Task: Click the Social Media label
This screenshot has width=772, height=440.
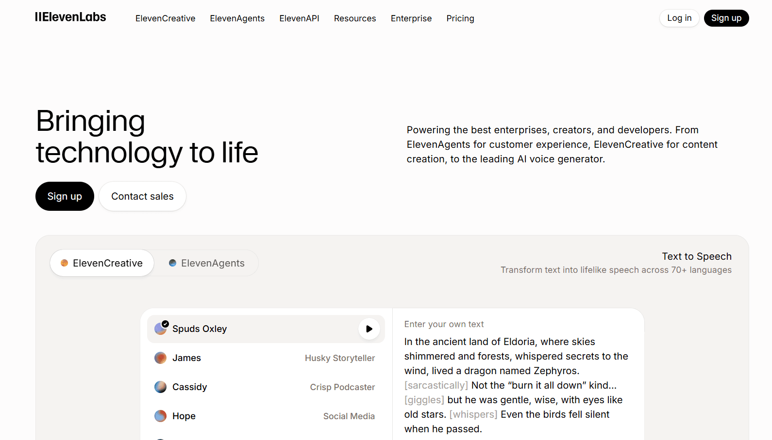Action: point(349,416)
